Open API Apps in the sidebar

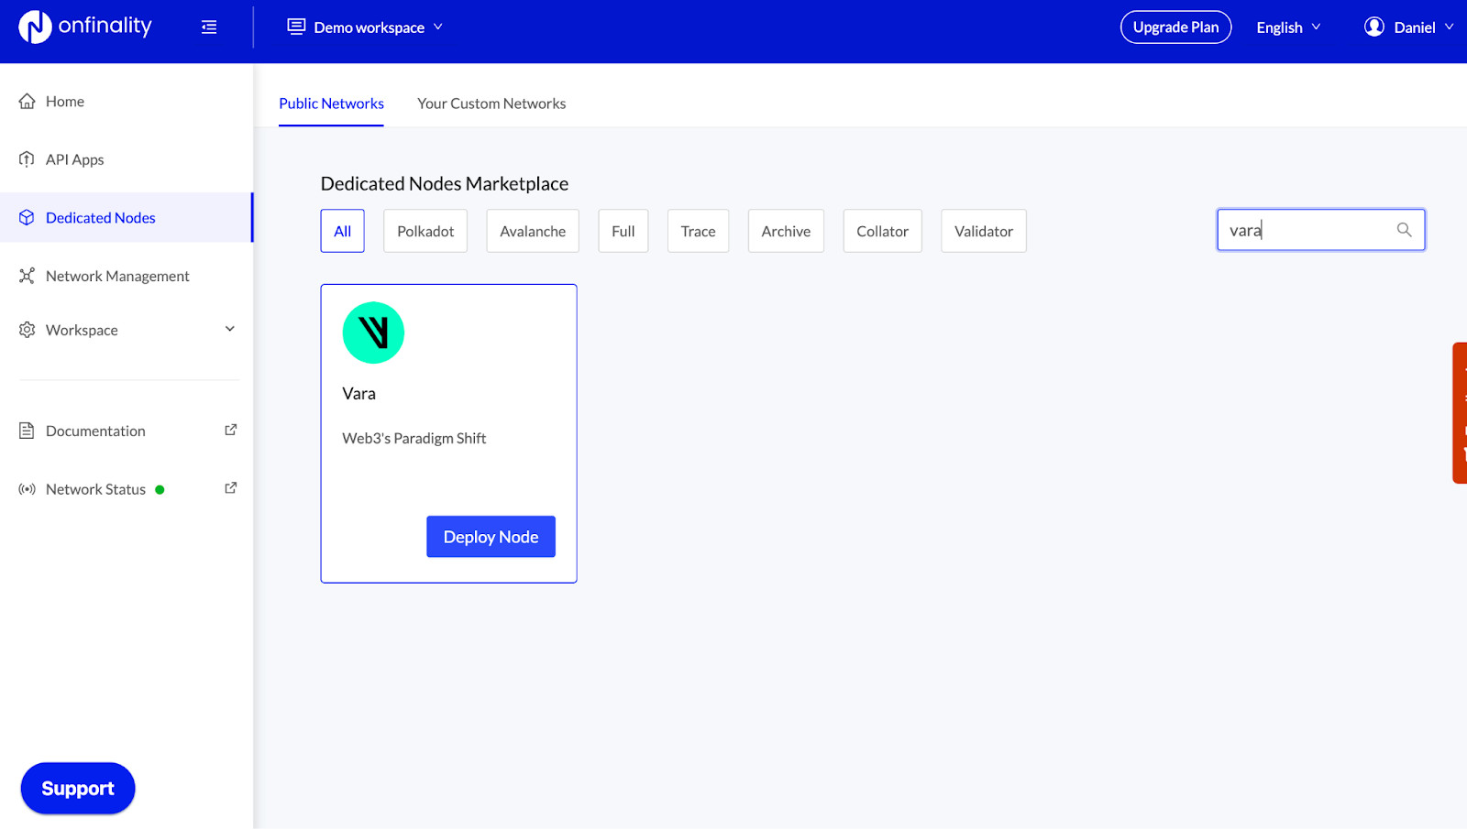pyautogui.click(x=74, y=159)
